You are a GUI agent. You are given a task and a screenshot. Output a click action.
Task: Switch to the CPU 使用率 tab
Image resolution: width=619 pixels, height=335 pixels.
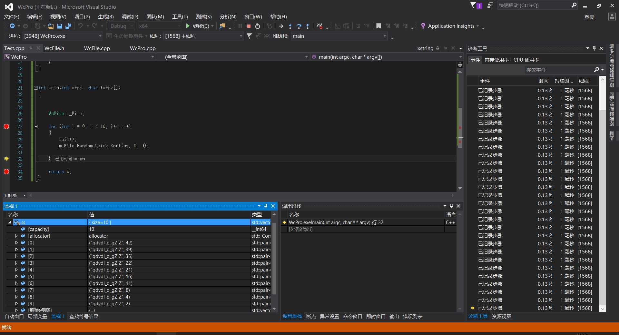pyautogui.click(x=526, y=60)
